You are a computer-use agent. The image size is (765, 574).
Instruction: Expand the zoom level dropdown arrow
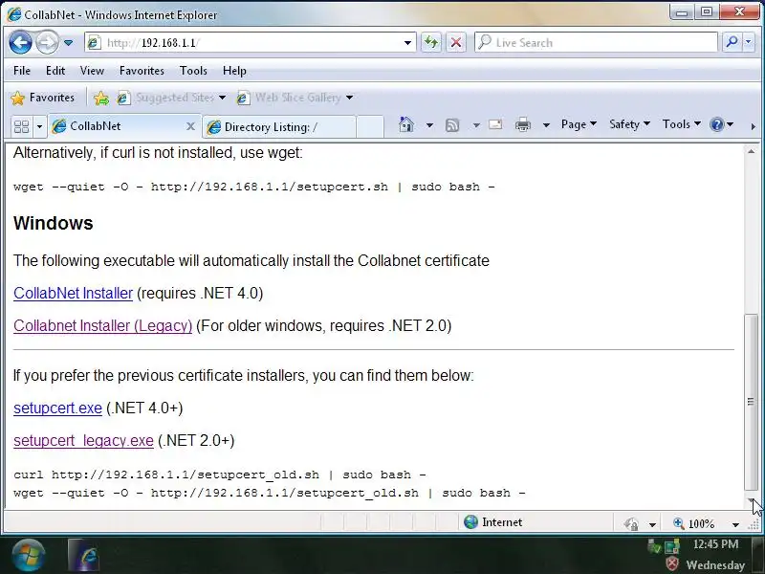(x=735, y=524)
